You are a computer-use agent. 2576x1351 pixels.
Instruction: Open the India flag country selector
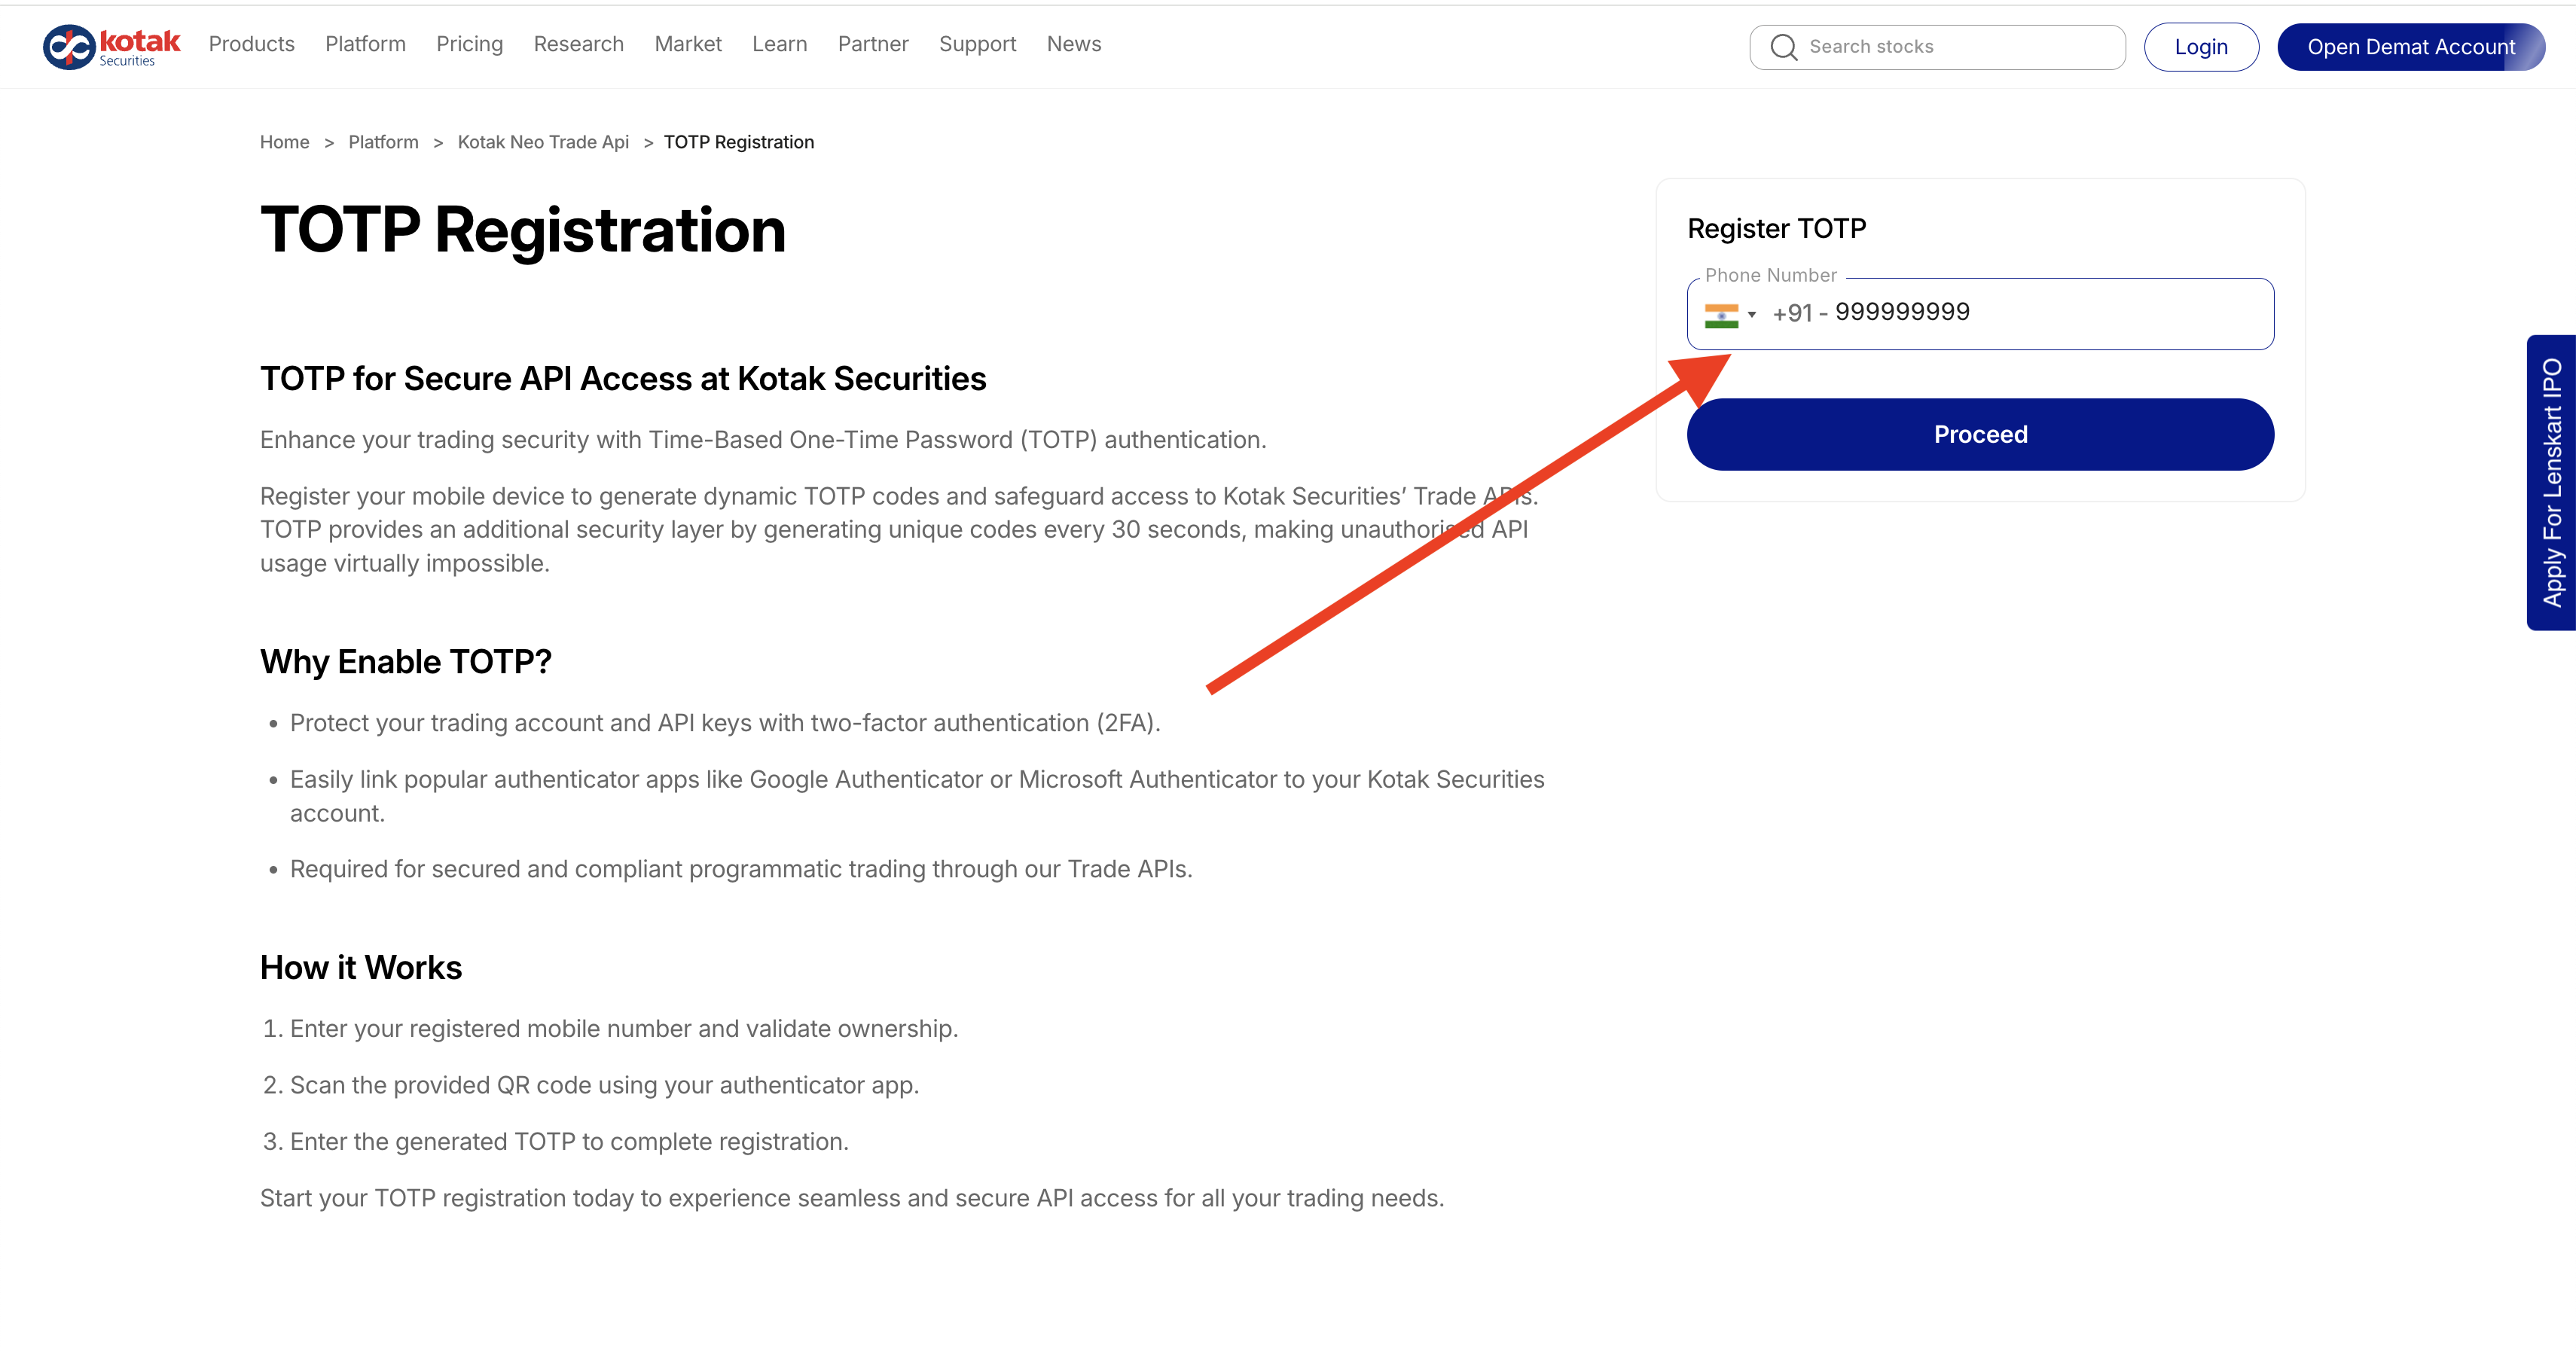1730,315
